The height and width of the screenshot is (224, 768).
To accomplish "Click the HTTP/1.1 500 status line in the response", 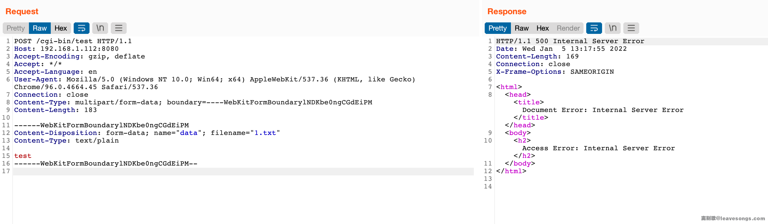I will point(570,41).
